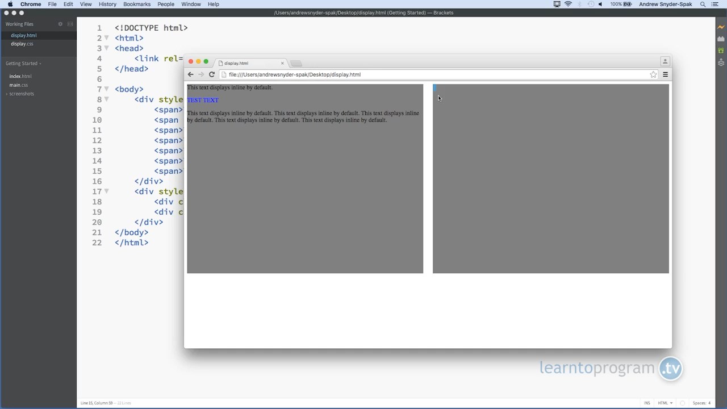Open Working Files gear settings

[60, 24]
